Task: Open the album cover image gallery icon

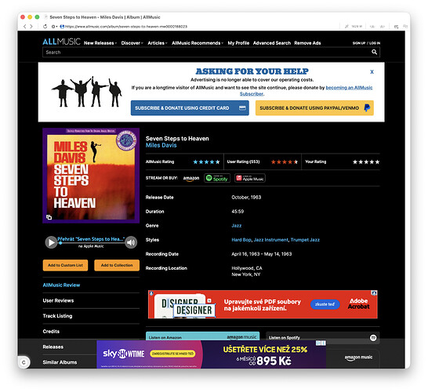Action: 49,217
